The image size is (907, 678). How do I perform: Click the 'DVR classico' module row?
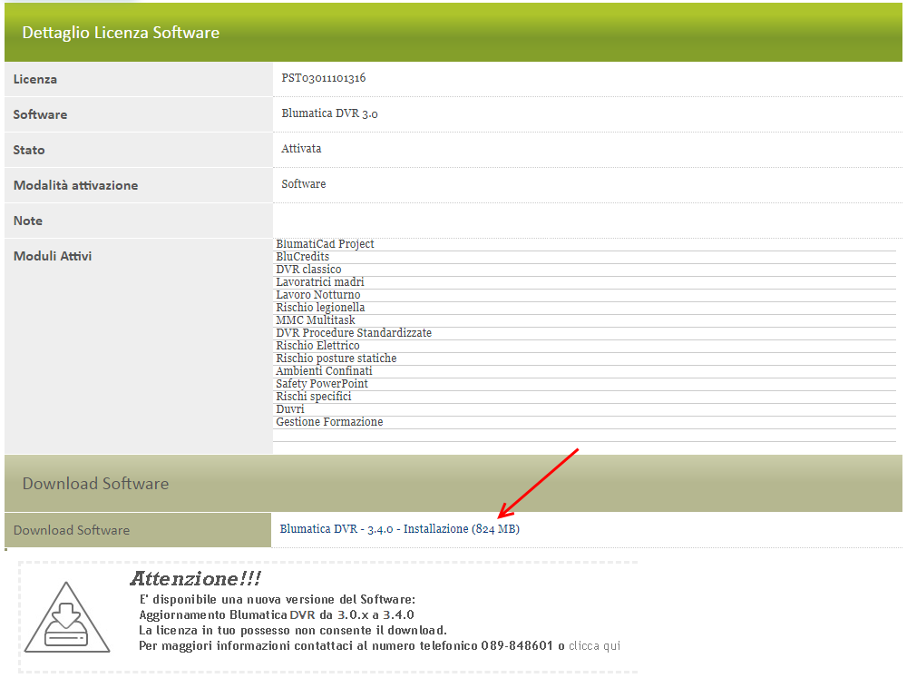(308, 270)
